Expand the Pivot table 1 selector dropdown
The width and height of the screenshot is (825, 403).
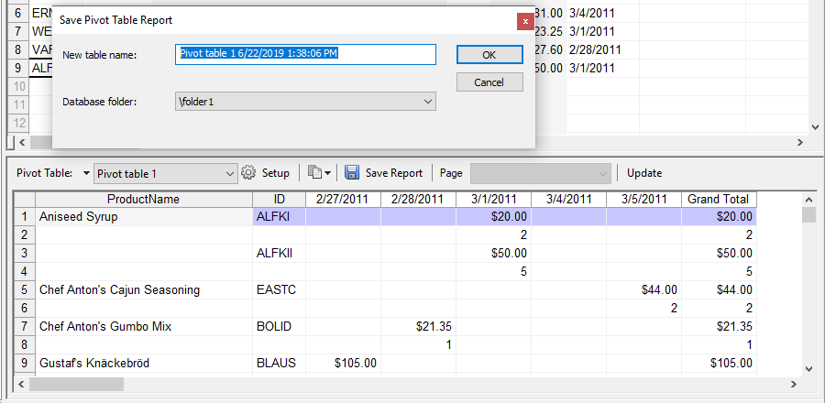[x=229, y=173]
